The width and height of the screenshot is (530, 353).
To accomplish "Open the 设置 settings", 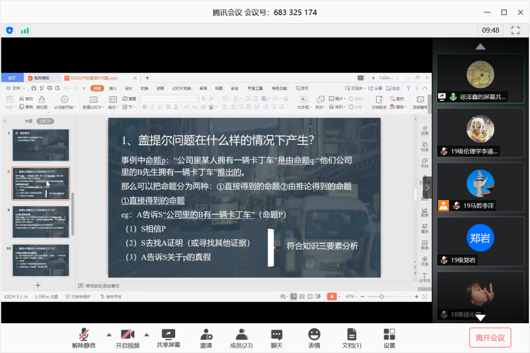I will pyautogui.click(x=389, y=338).
